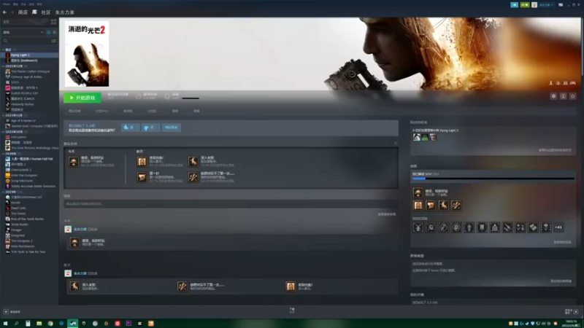Click thumbs-down not recommend button
This screenshot has width=584, height=328.
click(x=150, y=127)
